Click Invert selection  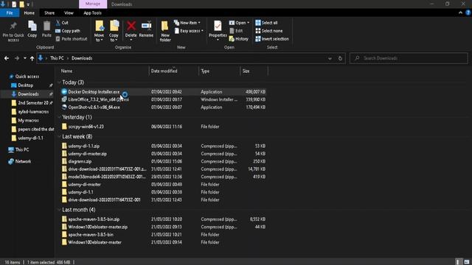point(272,39)
